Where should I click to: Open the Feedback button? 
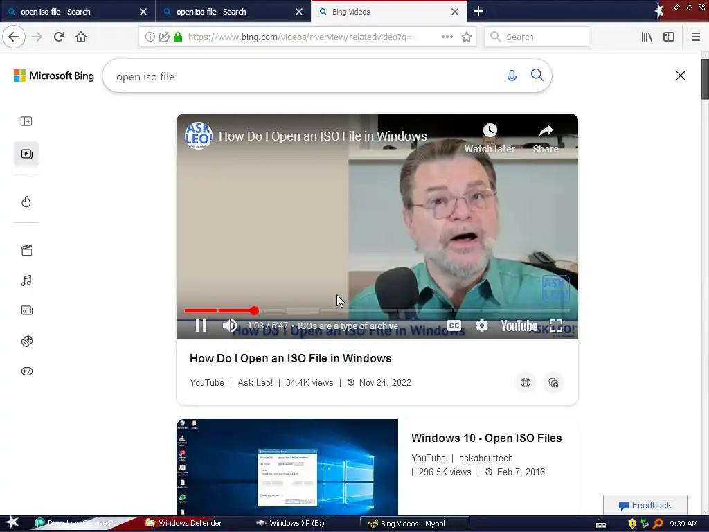click(x=645, y=505)
